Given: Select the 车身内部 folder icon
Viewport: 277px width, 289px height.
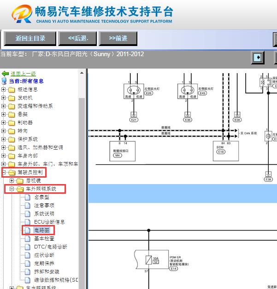Looking at the screenshot, I should [x=12, y=156].
